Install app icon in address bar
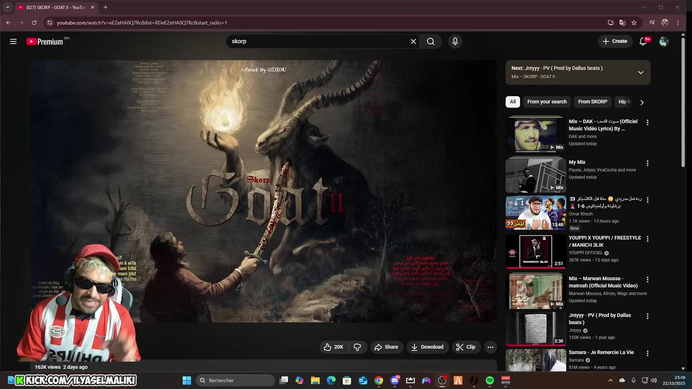The height and width of the screenshot is (389, 692). point(610,23)
